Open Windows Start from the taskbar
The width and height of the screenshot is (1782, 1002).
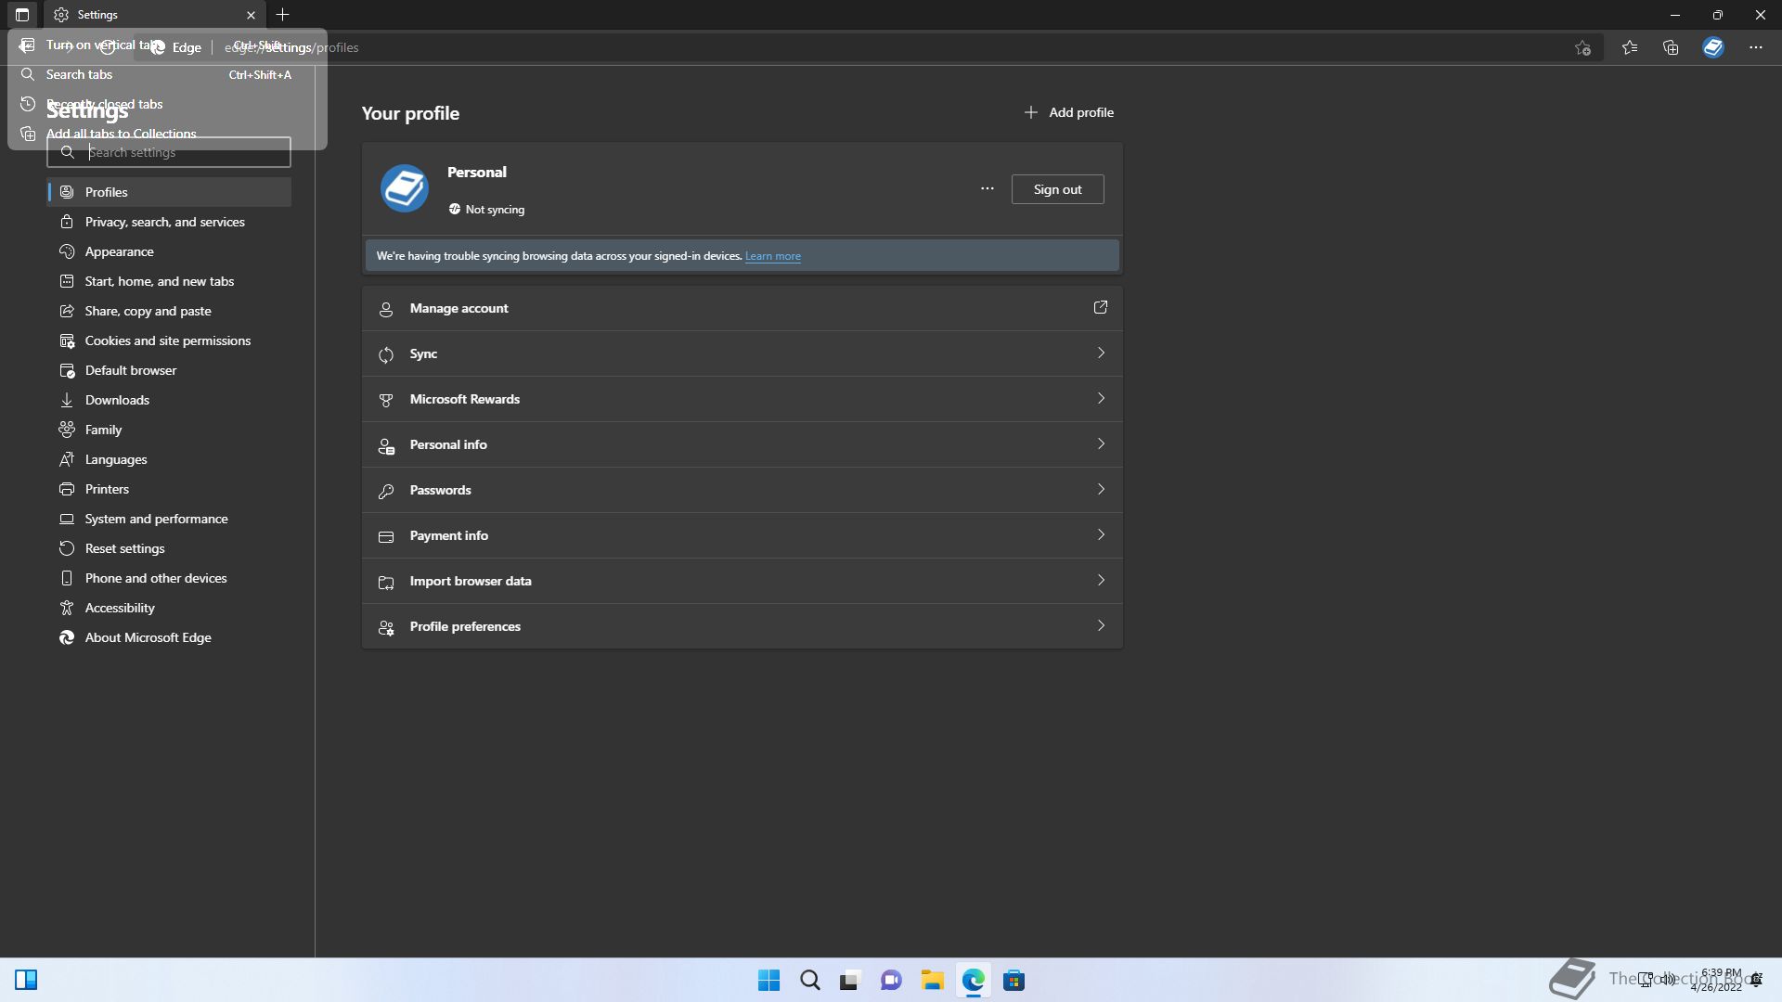tap(768, 980)
